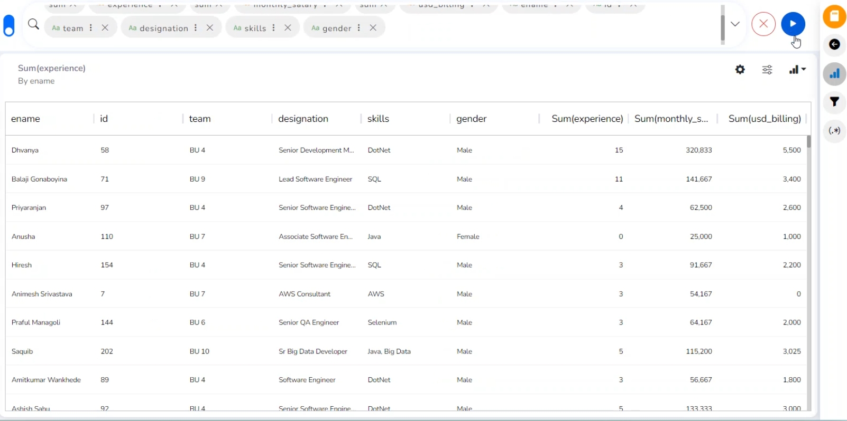
Task: Open the sliders adjustment icon
Action: click(x=767, y=70)
